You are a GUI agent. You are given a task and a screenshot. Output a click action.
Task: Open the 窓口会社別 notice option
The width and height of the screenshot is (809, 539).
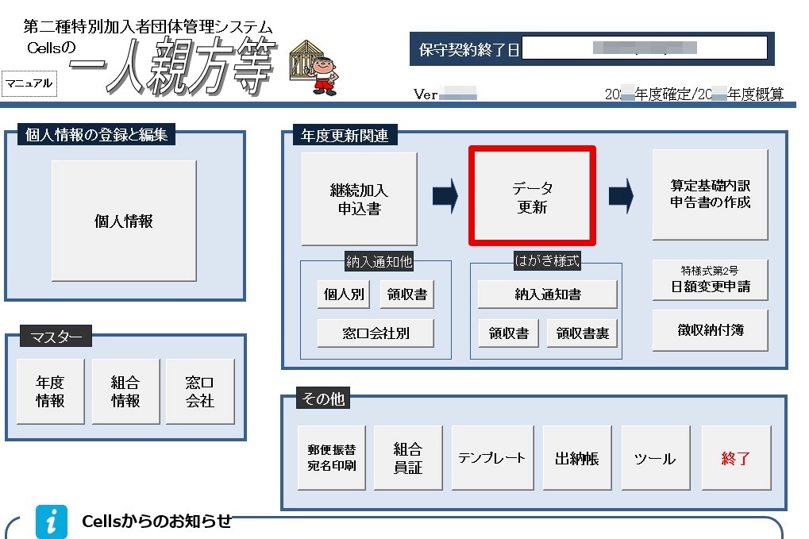[x=376, y=332]
